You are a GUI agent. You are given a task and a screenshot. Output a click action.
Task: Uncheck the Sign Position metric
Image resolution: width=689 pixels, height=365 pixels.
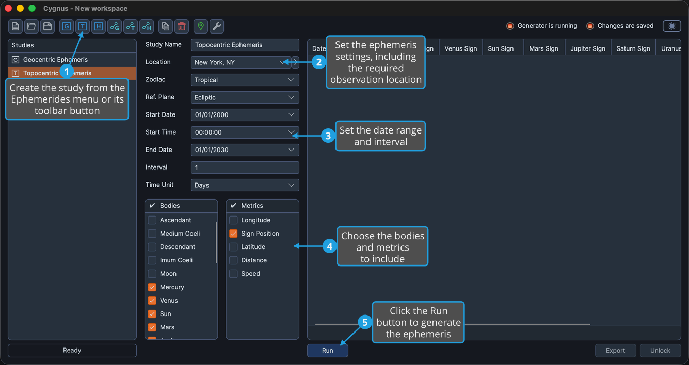click(x=233, y=234)
